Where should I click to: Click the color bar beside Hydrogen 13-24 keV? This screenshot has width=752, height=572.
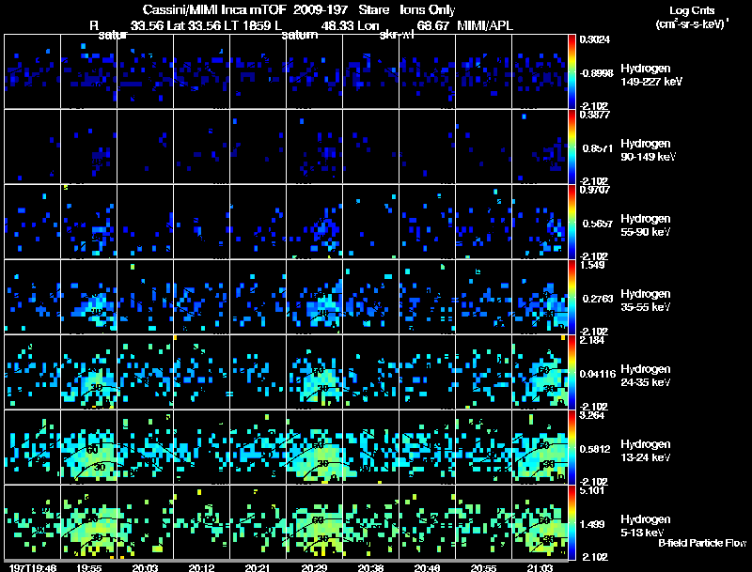(572, 447)
